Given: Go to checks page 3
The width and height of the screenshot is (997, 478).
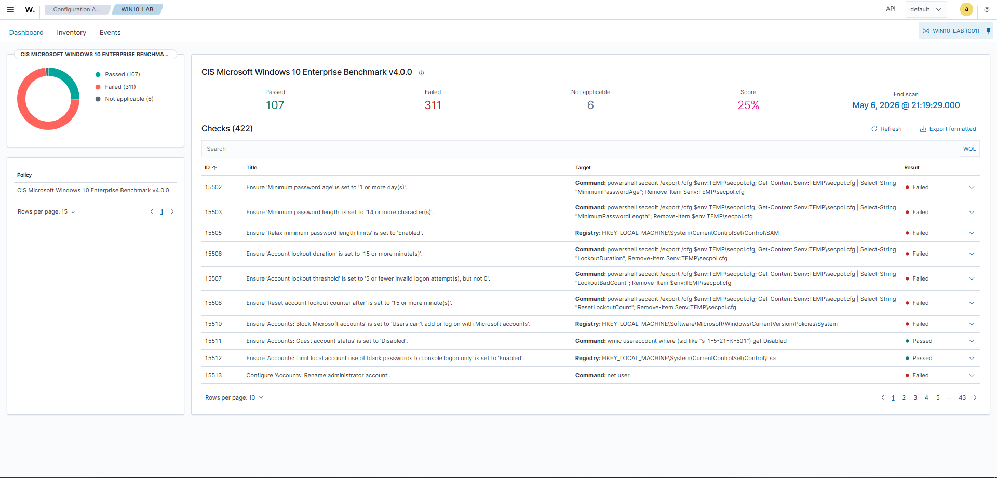Looking at the screenshot, I should [x=915, y=398].
